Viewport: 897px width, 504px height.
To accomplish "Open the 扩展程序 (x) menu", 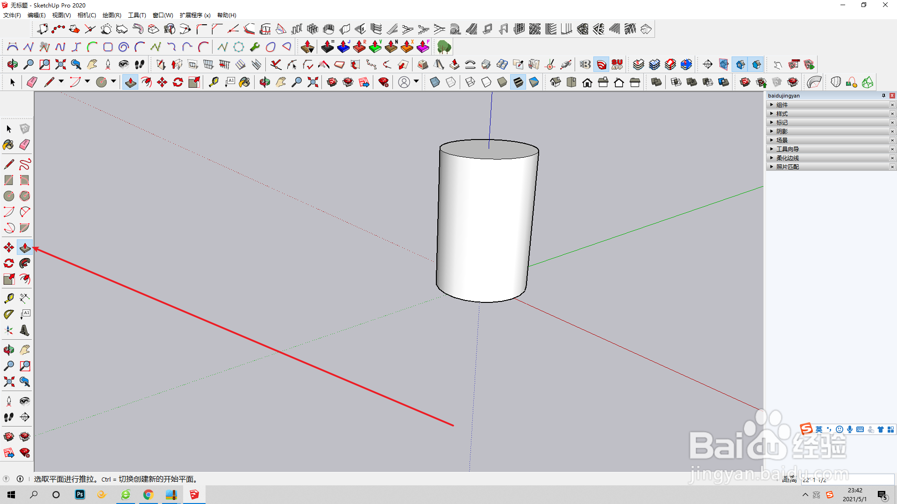I will [195, 15].
